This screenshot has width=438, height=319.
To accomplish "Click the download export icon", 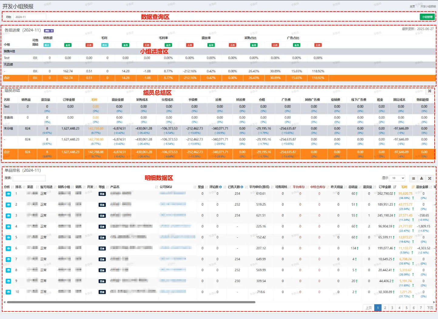I will (x=422, y=178).
